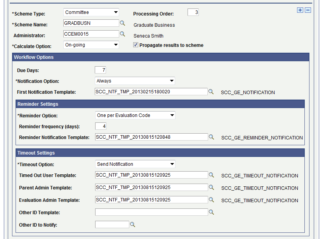Viewport: 325px width, 239px height.
Task: Click SCC_GE_TIMEOUT_NOTIFICATION beside Parent Admin Template
Action: tap(260, 188)
